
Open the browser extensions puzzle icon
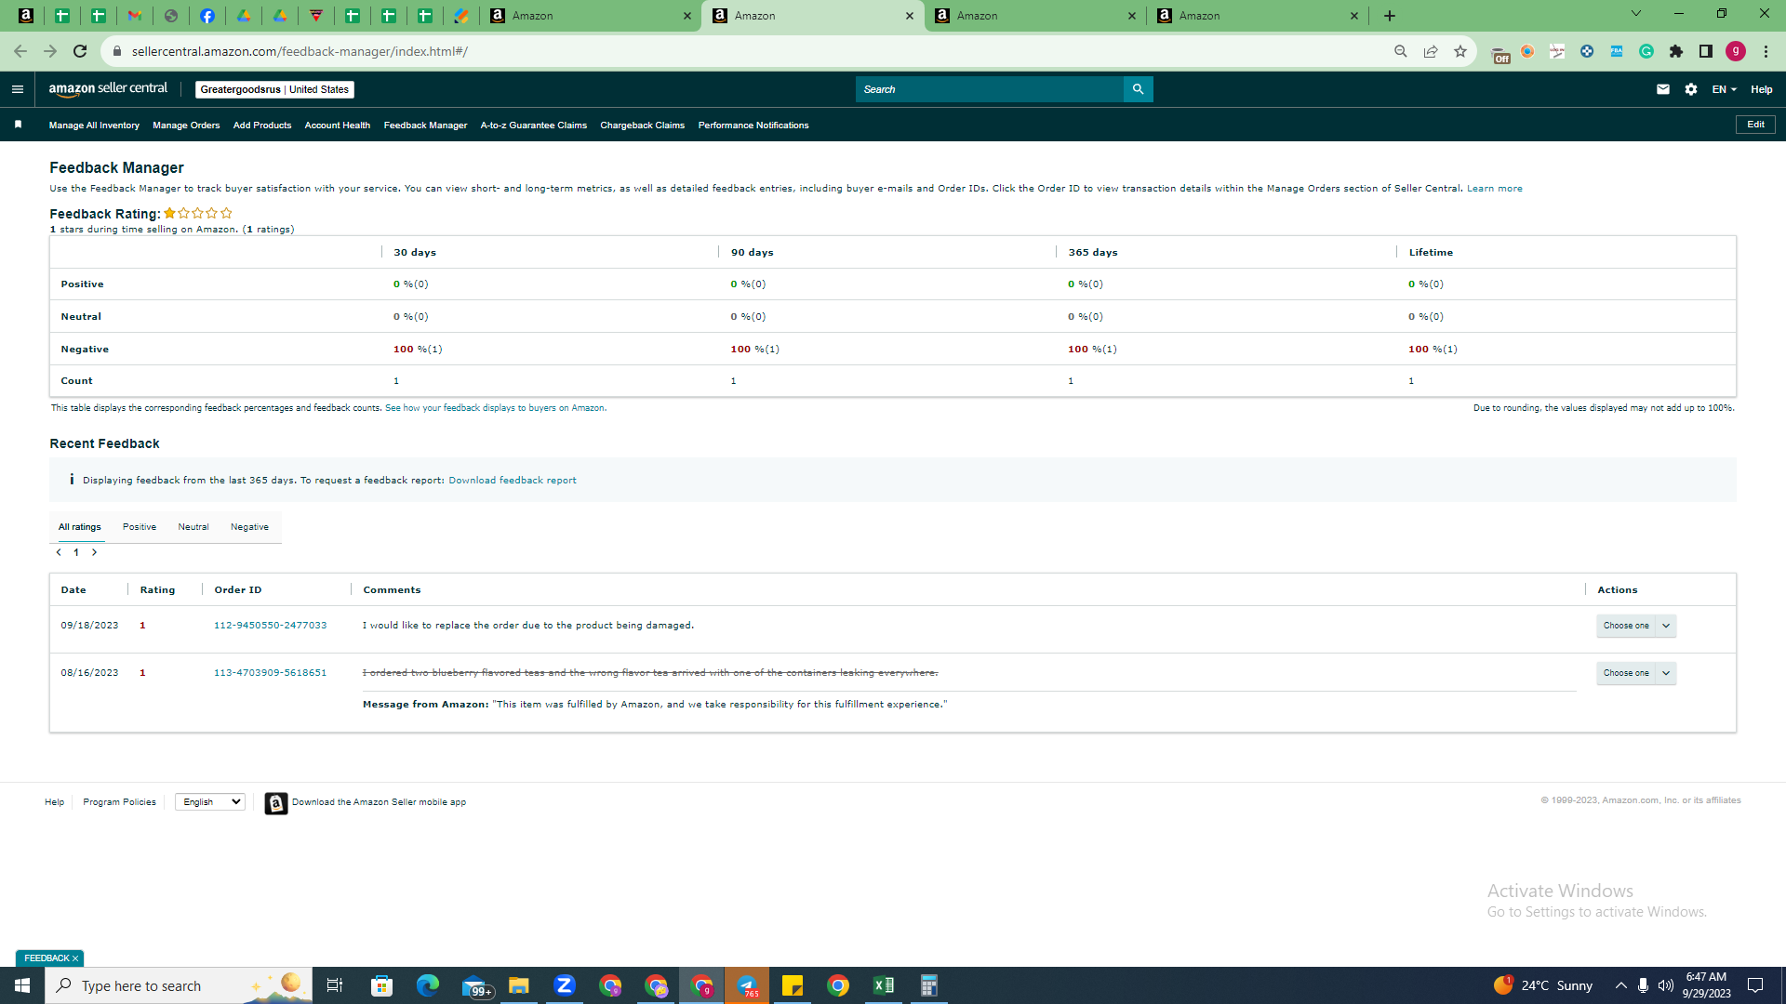(1676, 51)
